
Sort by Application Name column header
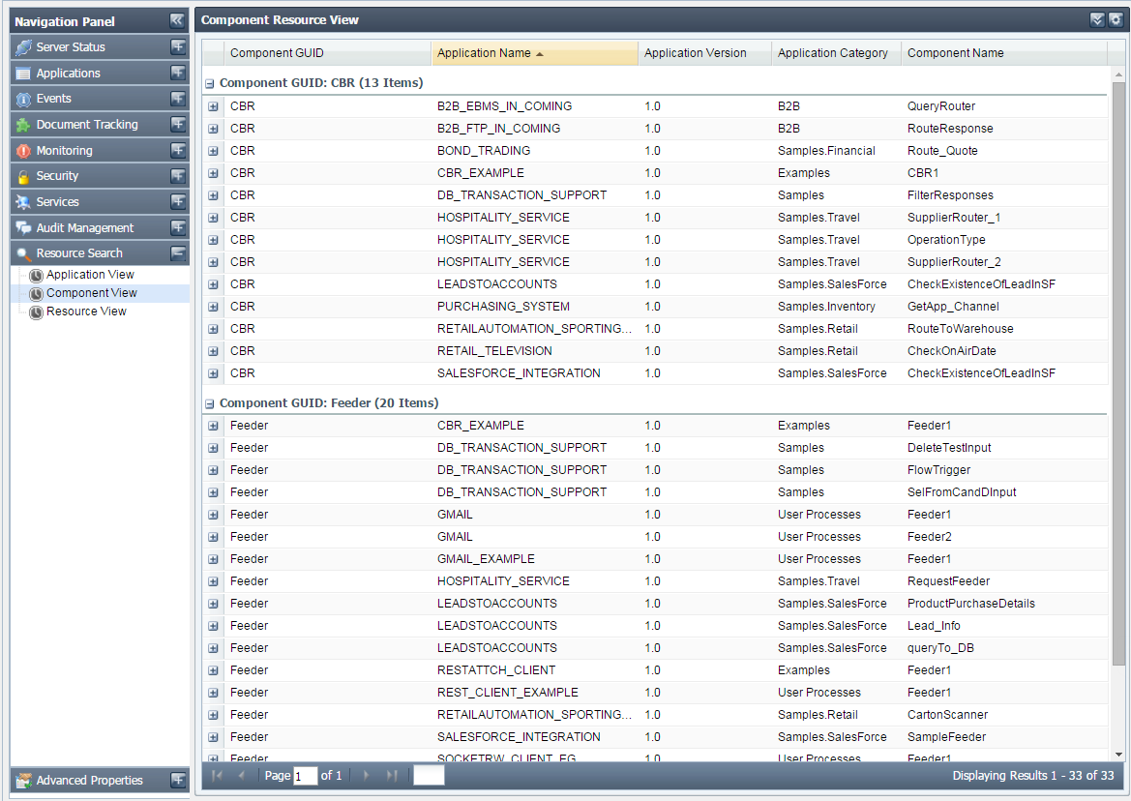click(534, 53)
